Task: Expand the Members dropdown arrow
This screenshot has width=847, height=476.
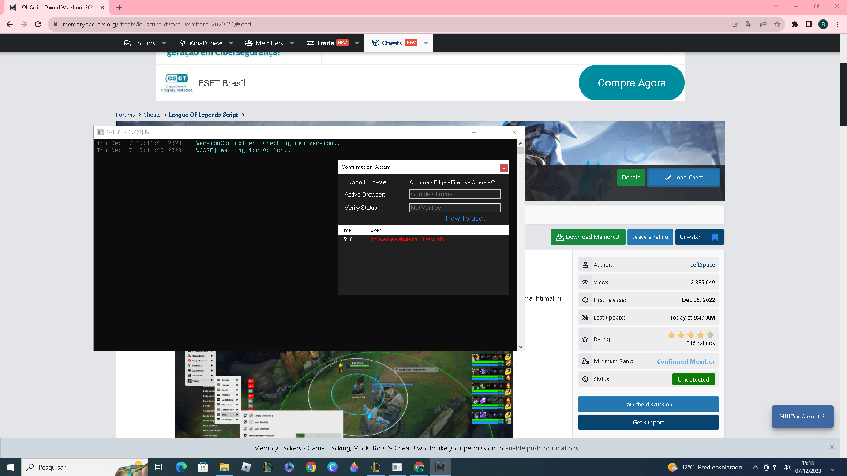Action: (x=292, y=43)
